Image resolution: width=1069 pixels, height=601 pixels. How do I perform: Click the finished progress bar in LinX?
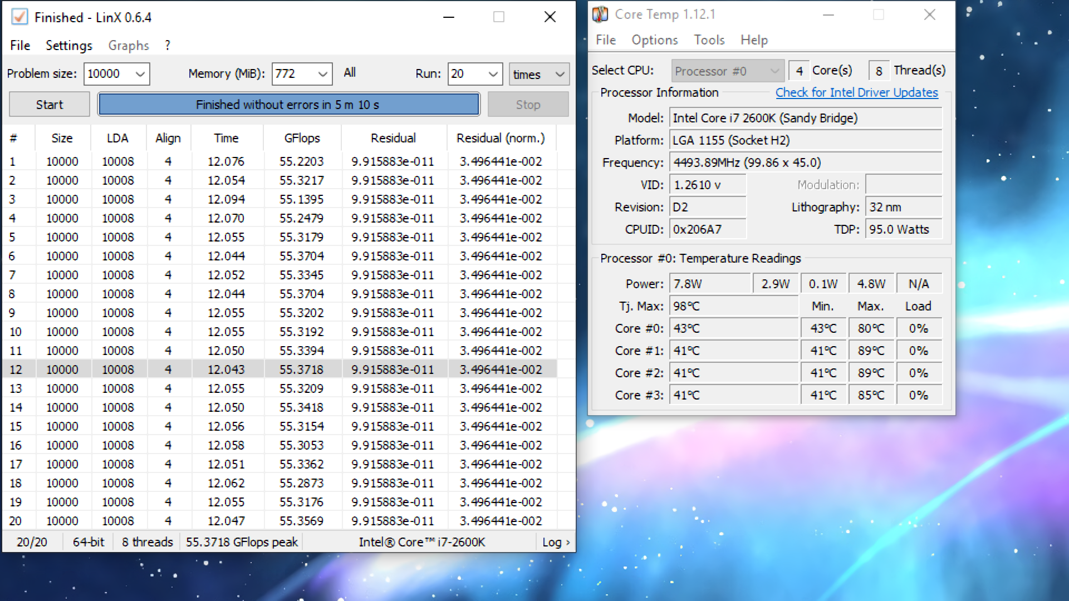288,105
